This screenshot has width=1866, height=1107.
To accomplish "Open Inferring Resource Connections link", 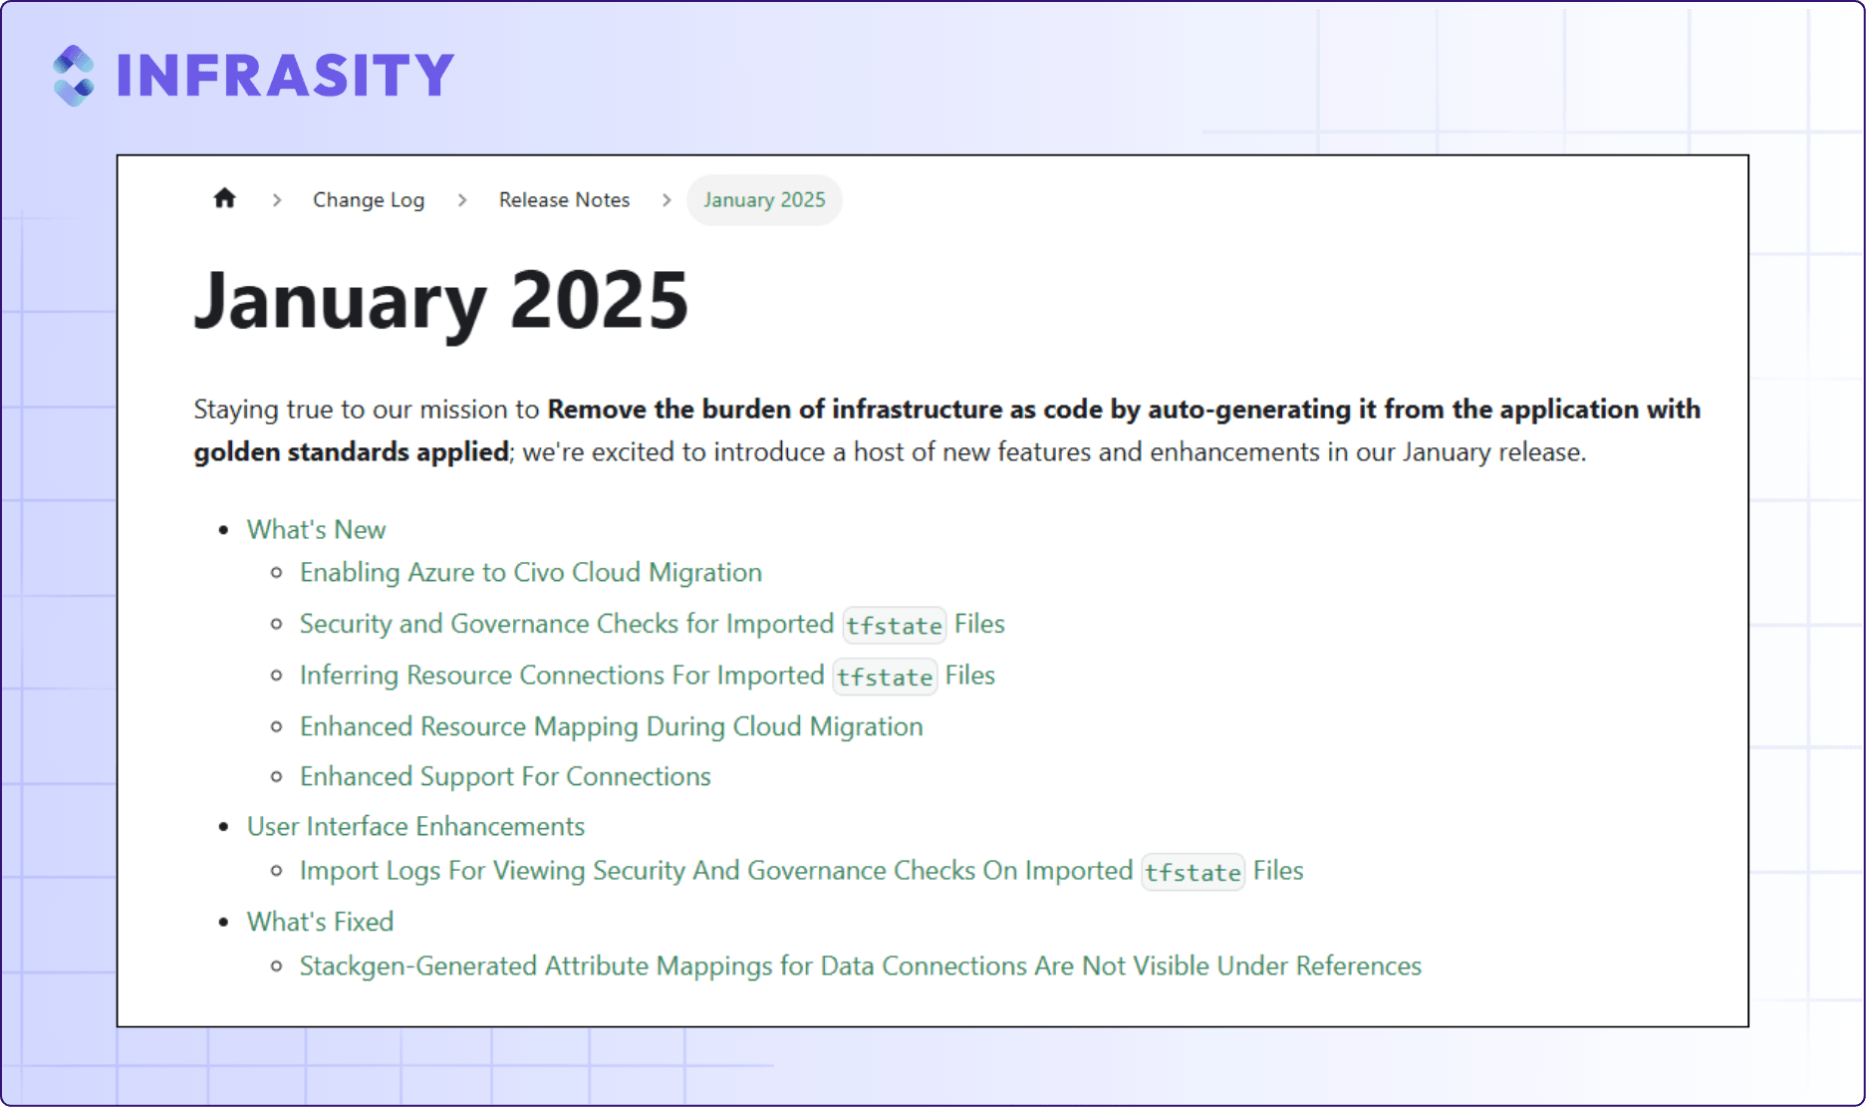I will [x=648, y=676].
